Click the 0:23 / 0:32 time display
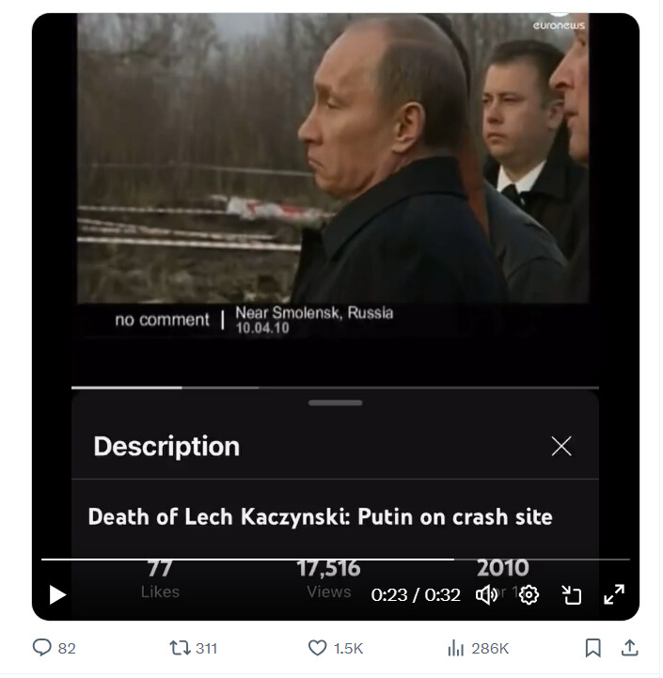The height and width of the screenshot is (678, 663). pos(417,597)
